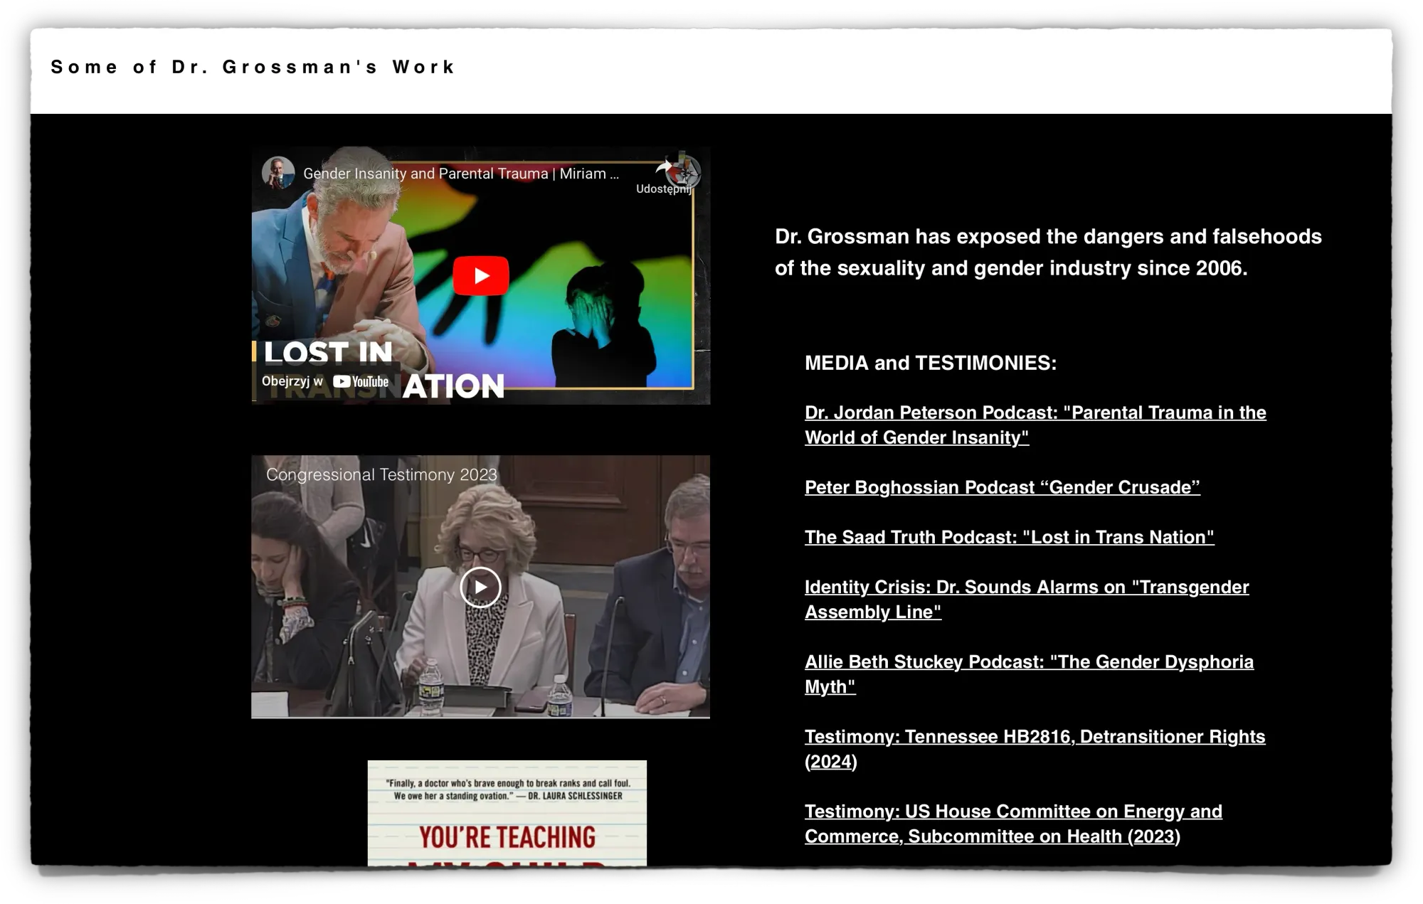Screen dimensions: 1423x904
Task: Open The Saad Truth Podcast link
Action: (x=1009, y=537)
